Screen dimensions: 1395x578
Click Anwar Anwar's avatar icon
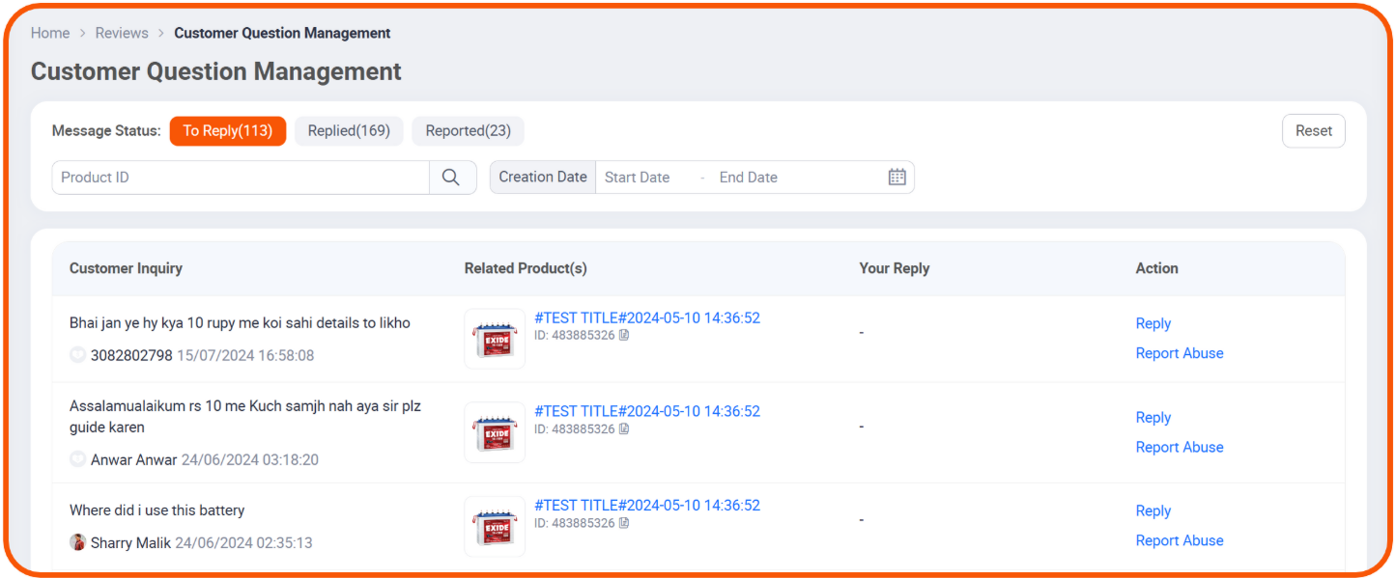78,459
